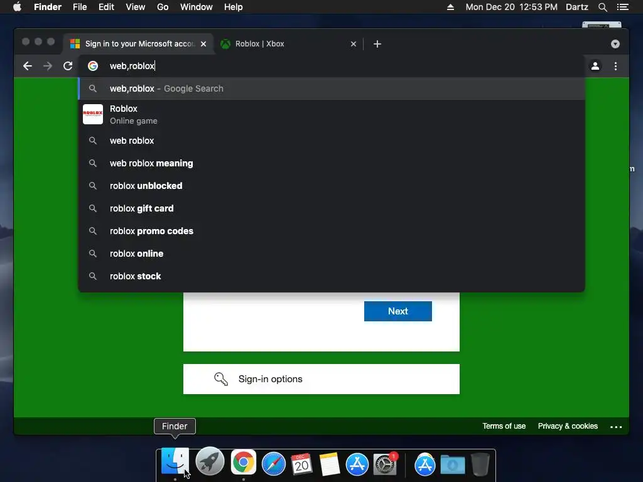
Task: Open the Edit menu
Action: (x=106, y=7)
